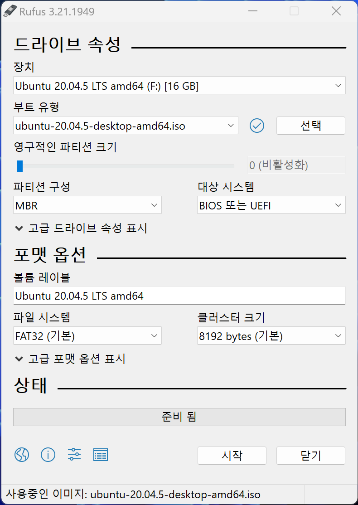Viewport: 358px width, 505px height.
Task: Open the 대상 시스템 BIOS 또는 UEFI dropdown
Action: tap(271, 205)
